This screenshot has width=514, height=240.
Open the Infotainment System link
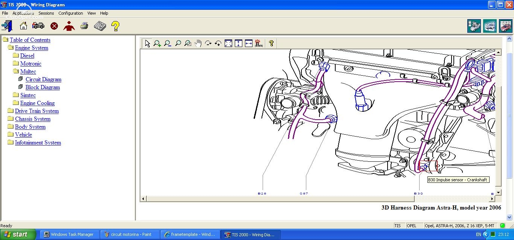(x=38, y=143)
